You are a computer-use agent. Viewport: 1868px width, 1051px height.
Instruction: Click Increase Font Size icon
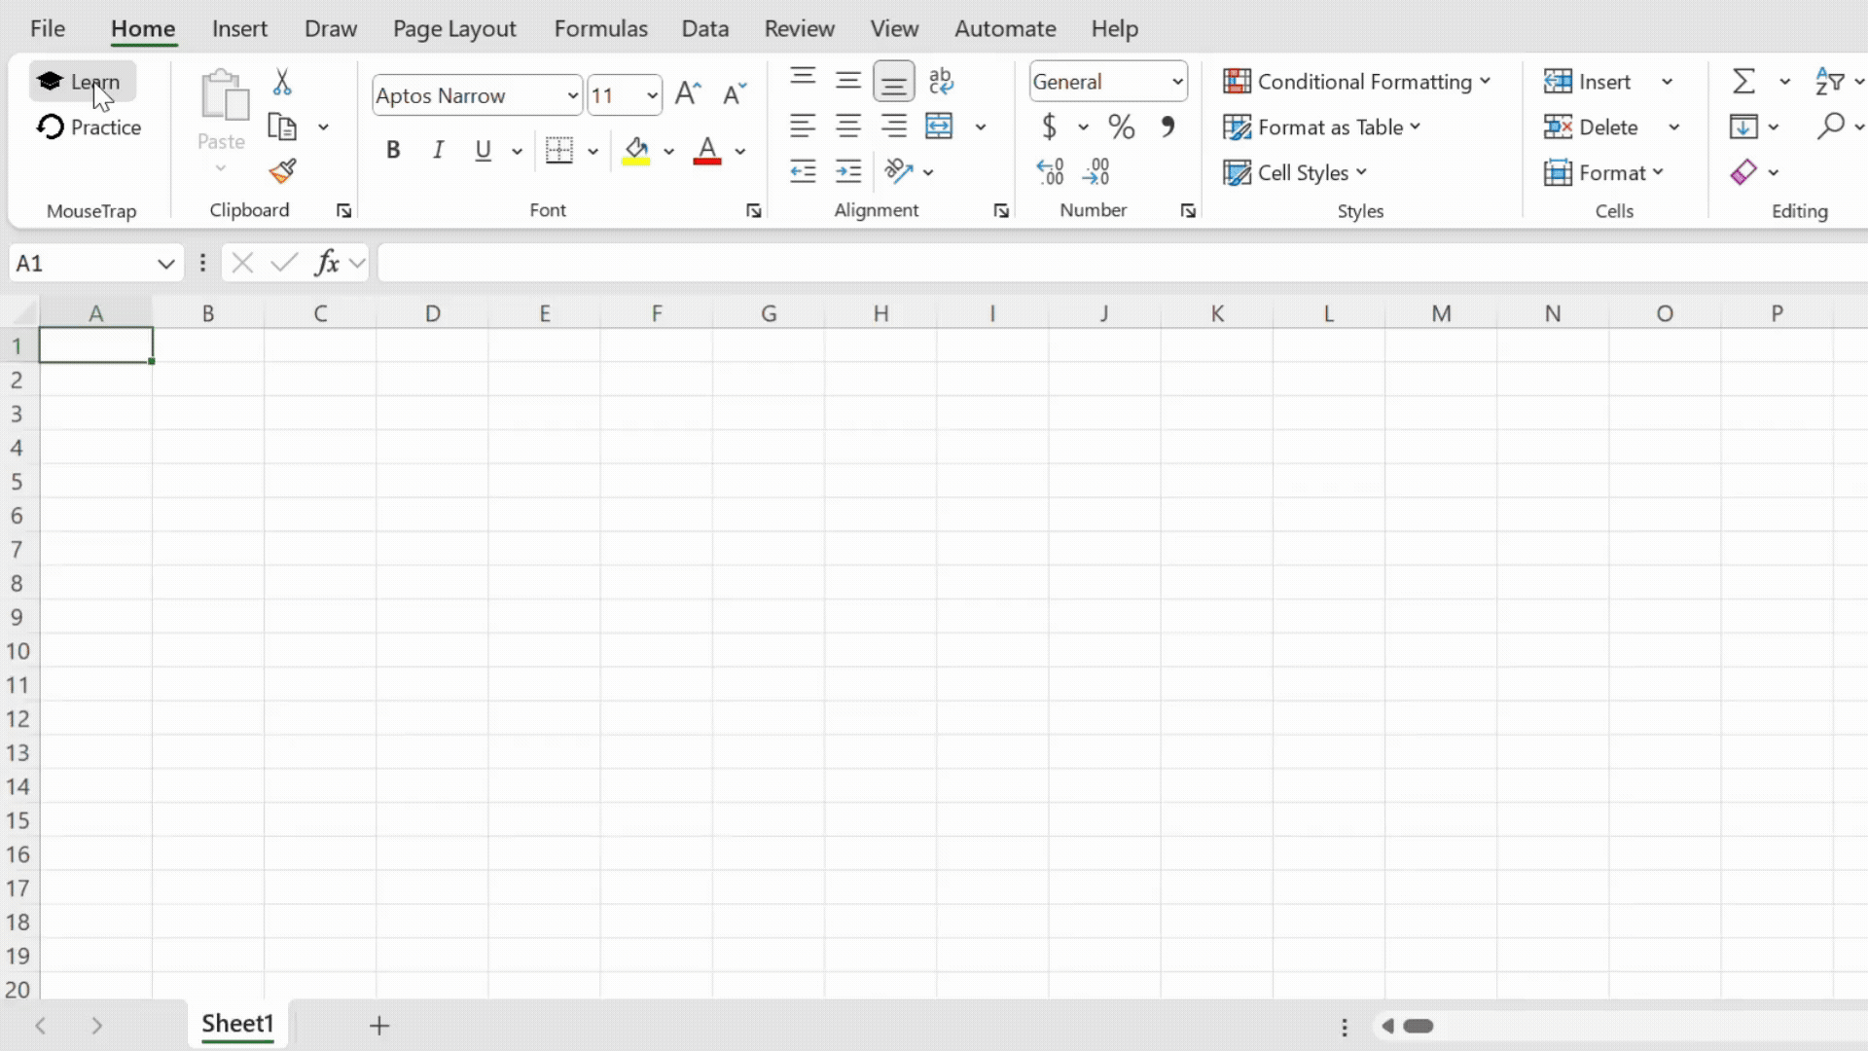[688, 94]
